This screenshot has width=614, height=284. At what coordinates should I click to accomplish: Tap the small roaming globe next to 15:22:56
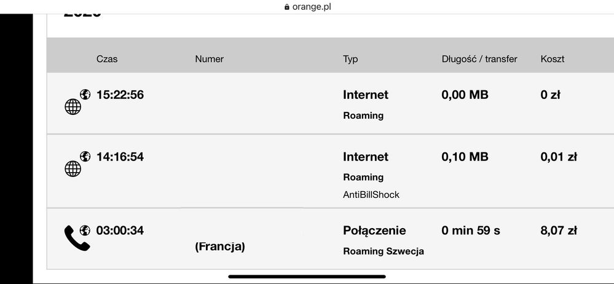click(85, 95)
